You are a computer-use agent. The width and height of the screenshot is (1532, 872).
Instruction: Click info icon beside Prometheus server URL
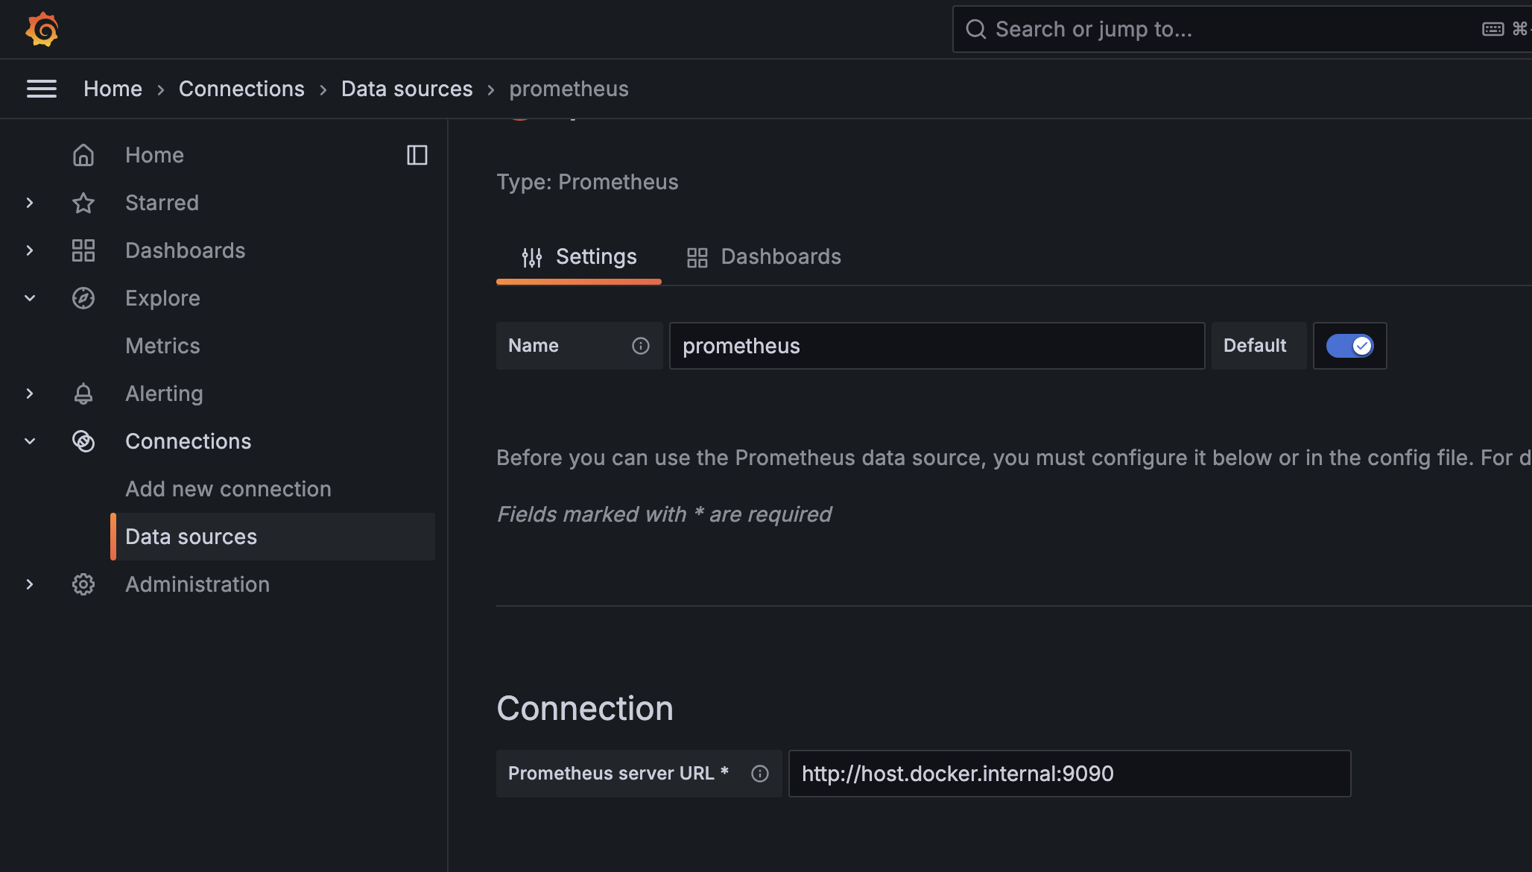(760, 774)
